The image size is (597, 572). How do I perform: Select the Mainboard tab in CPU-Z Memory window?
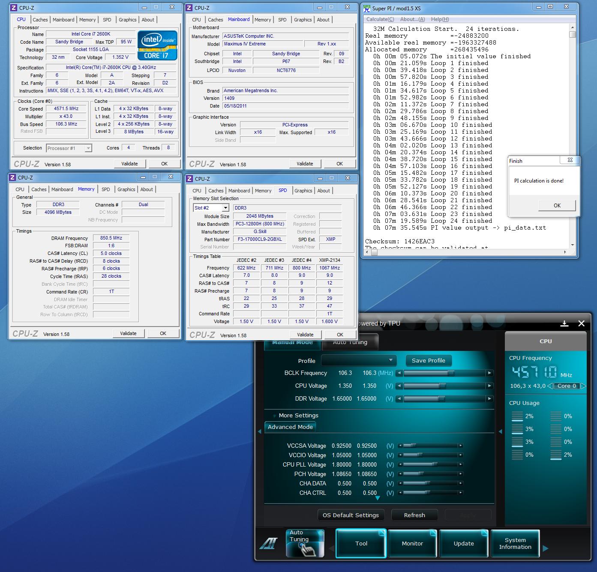[62, 189]
